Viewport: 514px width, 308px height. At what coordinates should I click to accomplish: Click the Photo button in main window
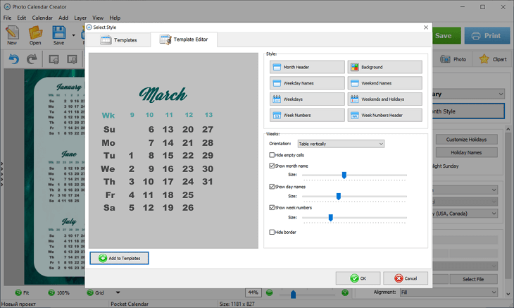(453, 59)
